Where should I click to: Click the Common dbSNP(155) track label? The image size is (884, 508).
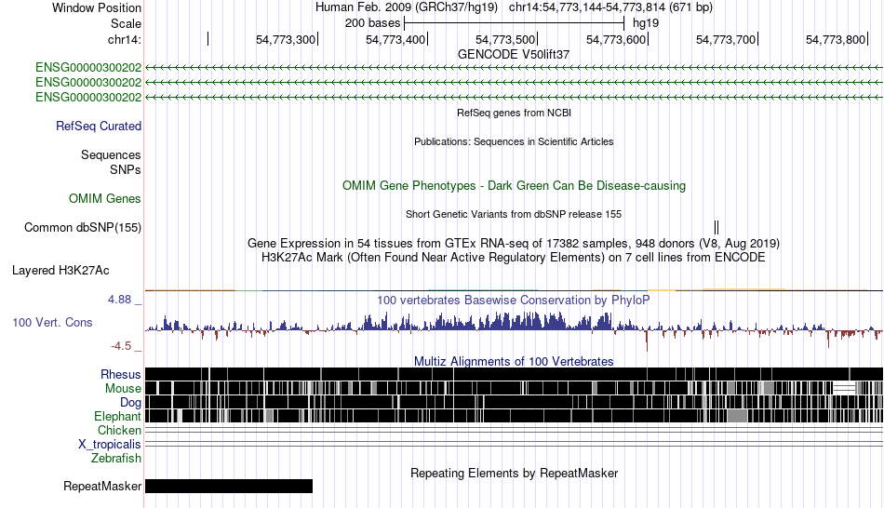click(83, 228)
